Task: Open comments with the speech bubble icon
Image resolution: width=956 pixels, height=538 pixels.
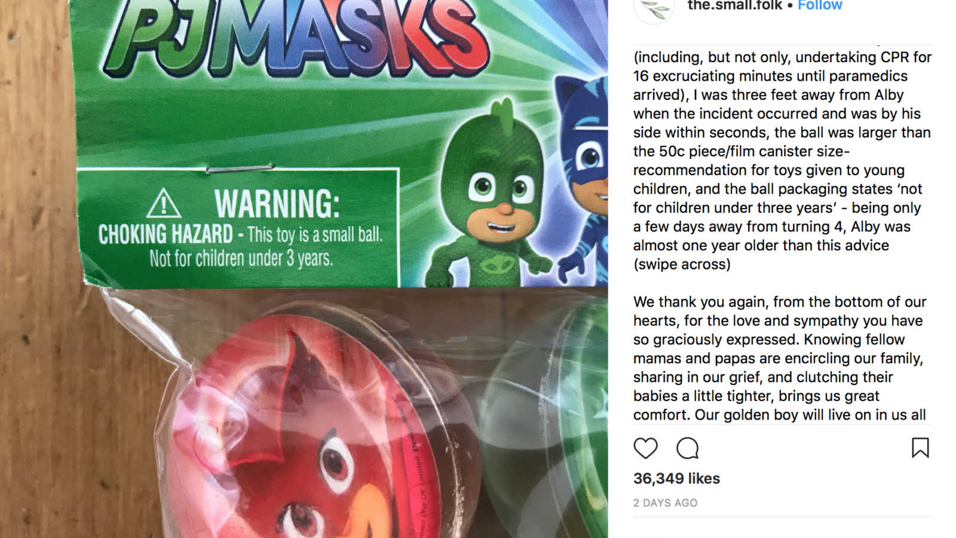Action: click(688, 448)
